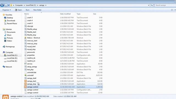The height and width of the screenshot is (99, 176).
Task: Select the htdocs - Shortcut icon
Action: pyautogui.click(x=26, y=38)
